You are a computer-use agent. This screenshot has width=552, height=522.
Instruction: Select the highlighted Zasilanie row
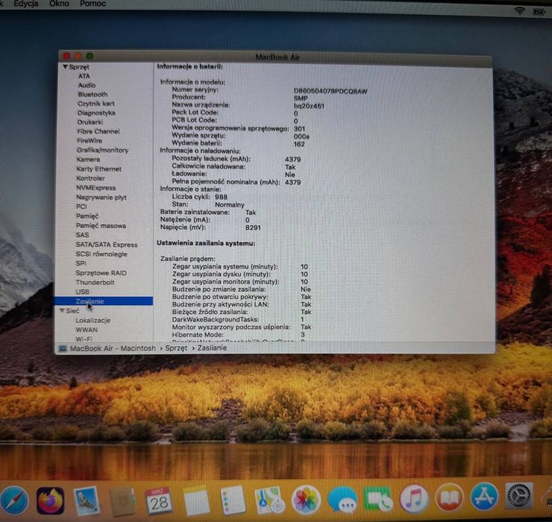[104, 301]
